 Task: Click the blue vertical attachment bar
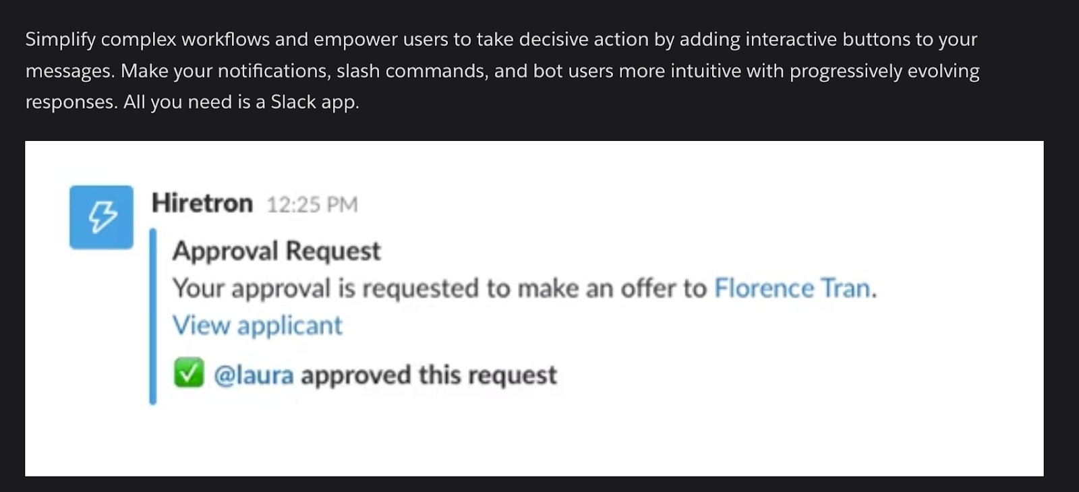pyautogui.click(x=153, y=317)
